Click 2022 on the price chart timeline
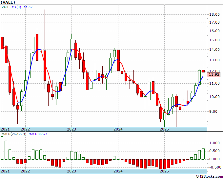The image size is (223, 179). 25,129
